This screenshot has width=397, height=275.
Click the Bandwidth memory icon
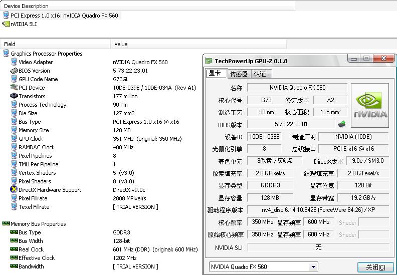pos(14,266)
